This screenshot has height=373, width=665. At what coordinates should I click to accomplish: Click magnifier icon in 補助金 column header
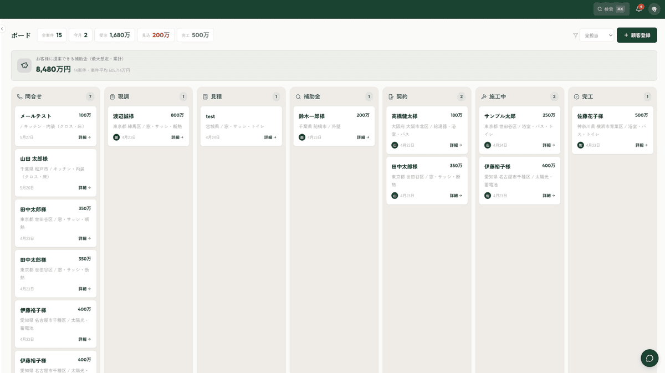point(298,96)
